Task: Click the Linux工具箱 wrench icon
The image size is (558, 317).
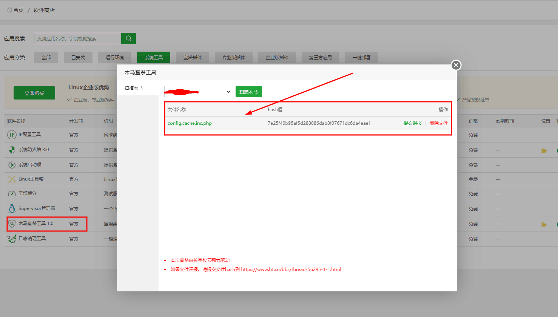Action: [x=12, y=179]
